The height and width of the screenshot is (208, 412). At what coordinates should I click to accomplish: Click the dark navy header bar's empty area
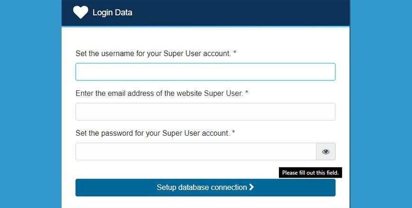pos(236,13)
